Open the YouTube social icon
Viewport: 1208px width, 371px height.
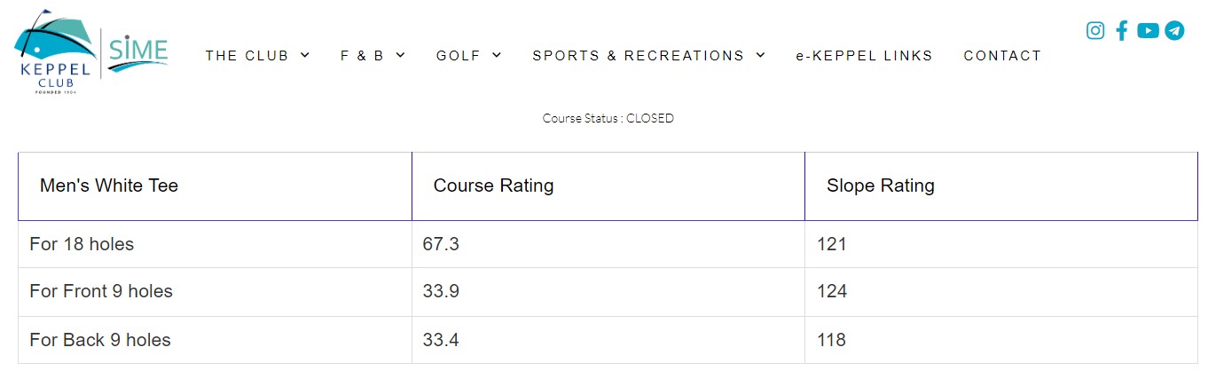point(1148,31)
